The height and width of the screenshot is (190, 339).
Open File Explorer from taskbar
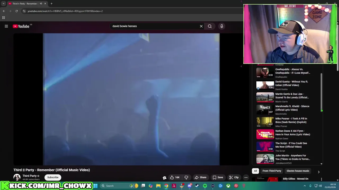pyautogui.click(x=158, y=186)
